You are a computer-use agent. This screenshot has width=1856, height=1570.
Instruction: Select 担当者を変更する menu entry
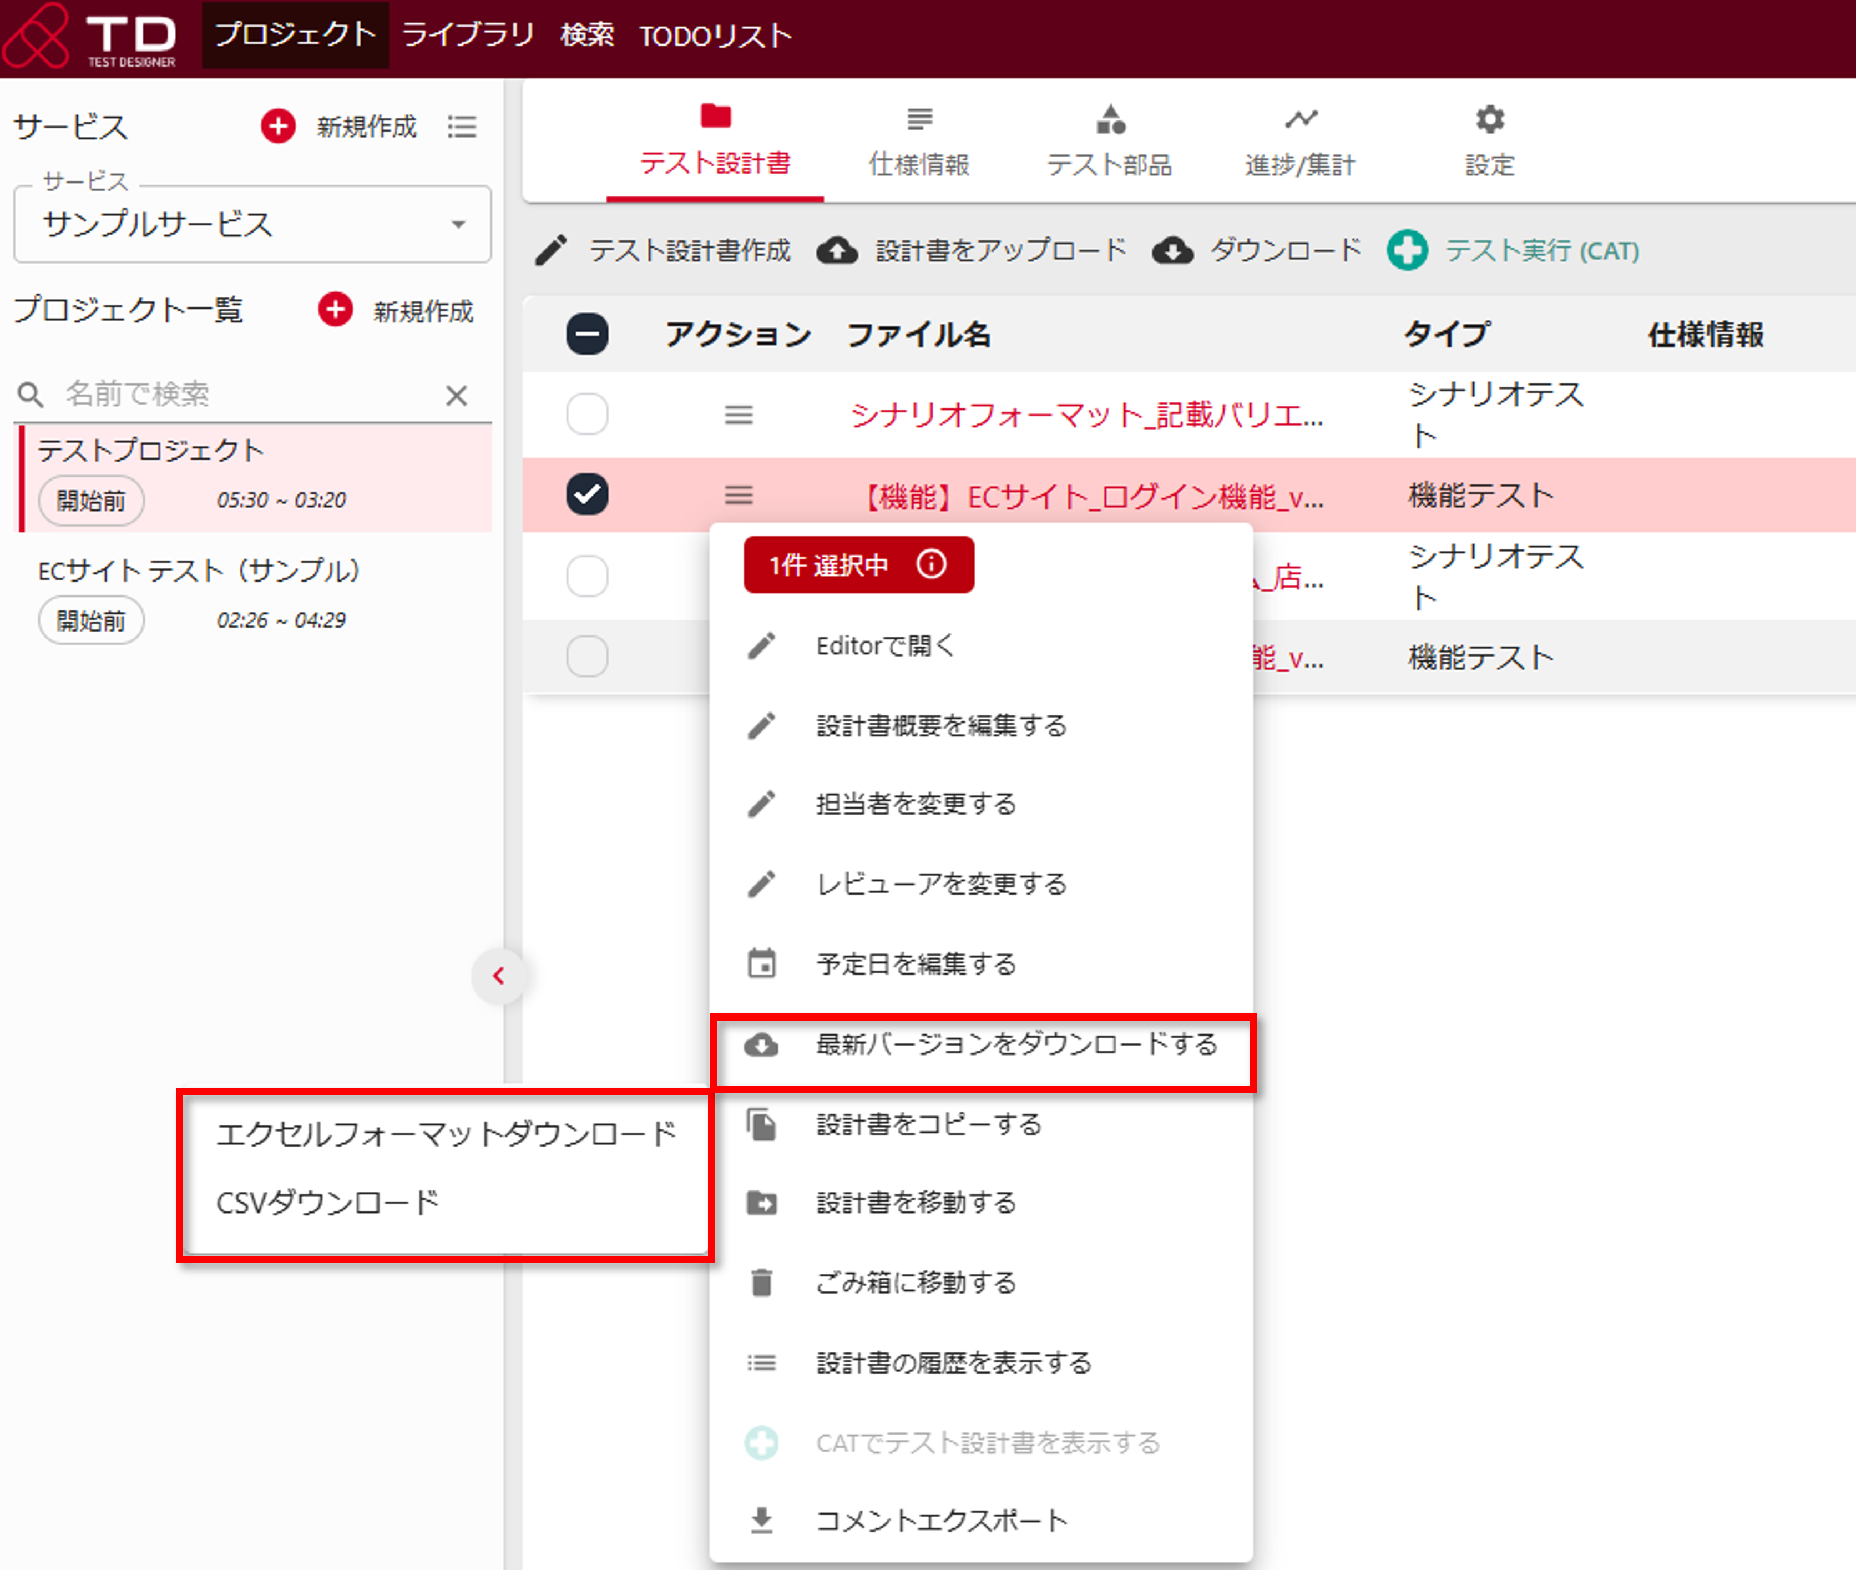point(982,805)
